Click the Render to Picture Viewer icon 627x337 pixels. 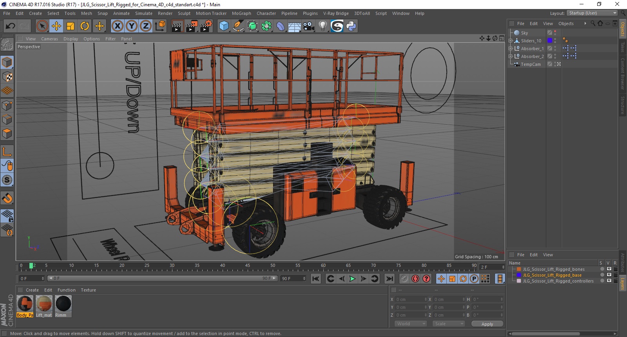[x=191, y=26]
